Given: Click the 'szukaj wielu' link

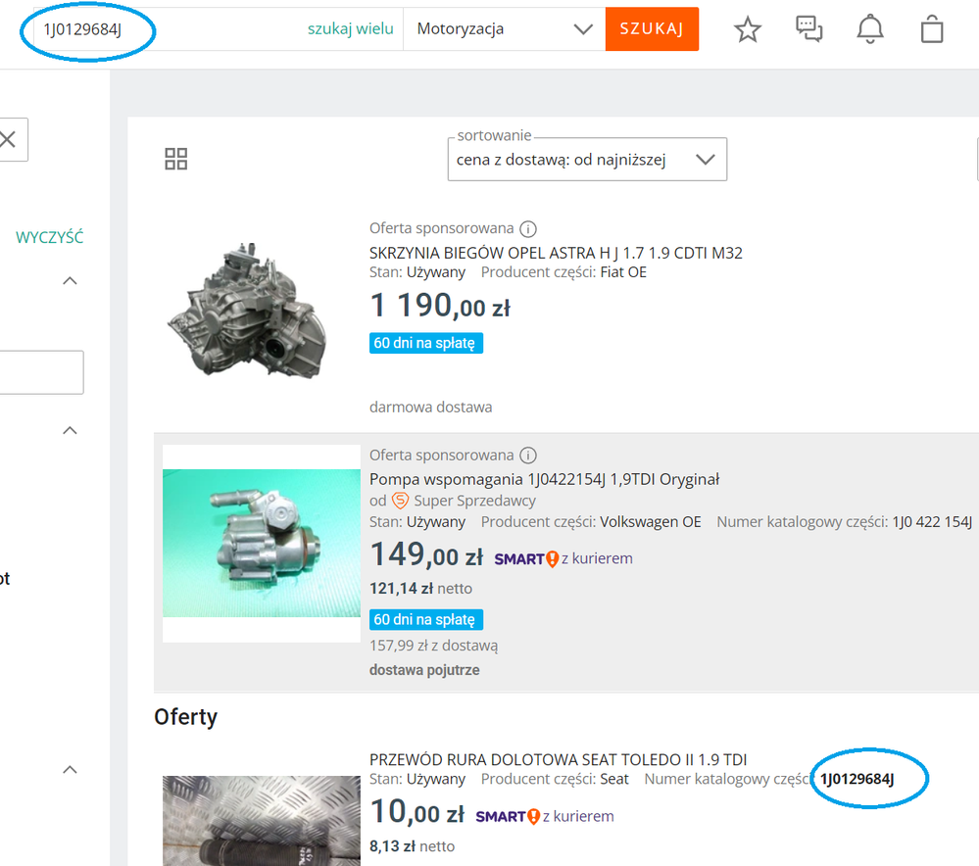Looking at the screenshot, I should pyautogui.click(x=350, y=28).
